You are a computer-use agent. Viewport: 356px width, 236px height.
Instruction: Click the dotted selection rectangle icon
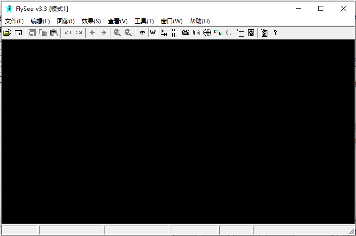click(240, 33)
